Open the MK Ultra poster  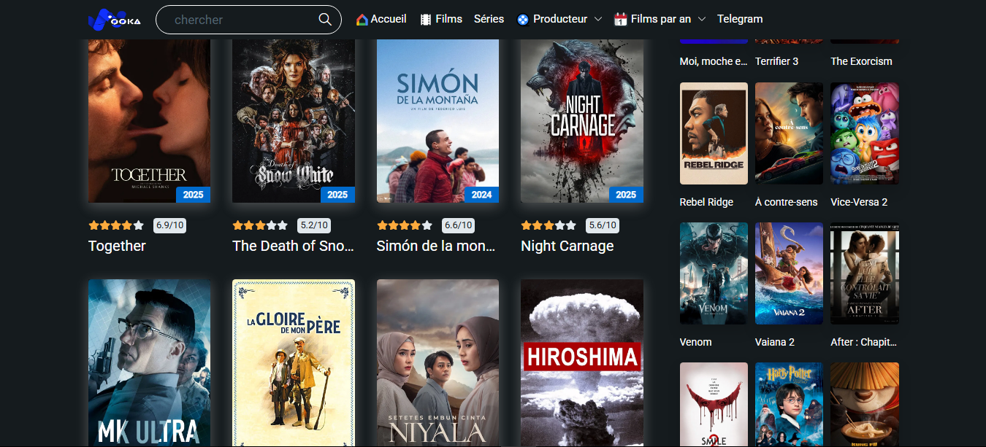point(149,363)
